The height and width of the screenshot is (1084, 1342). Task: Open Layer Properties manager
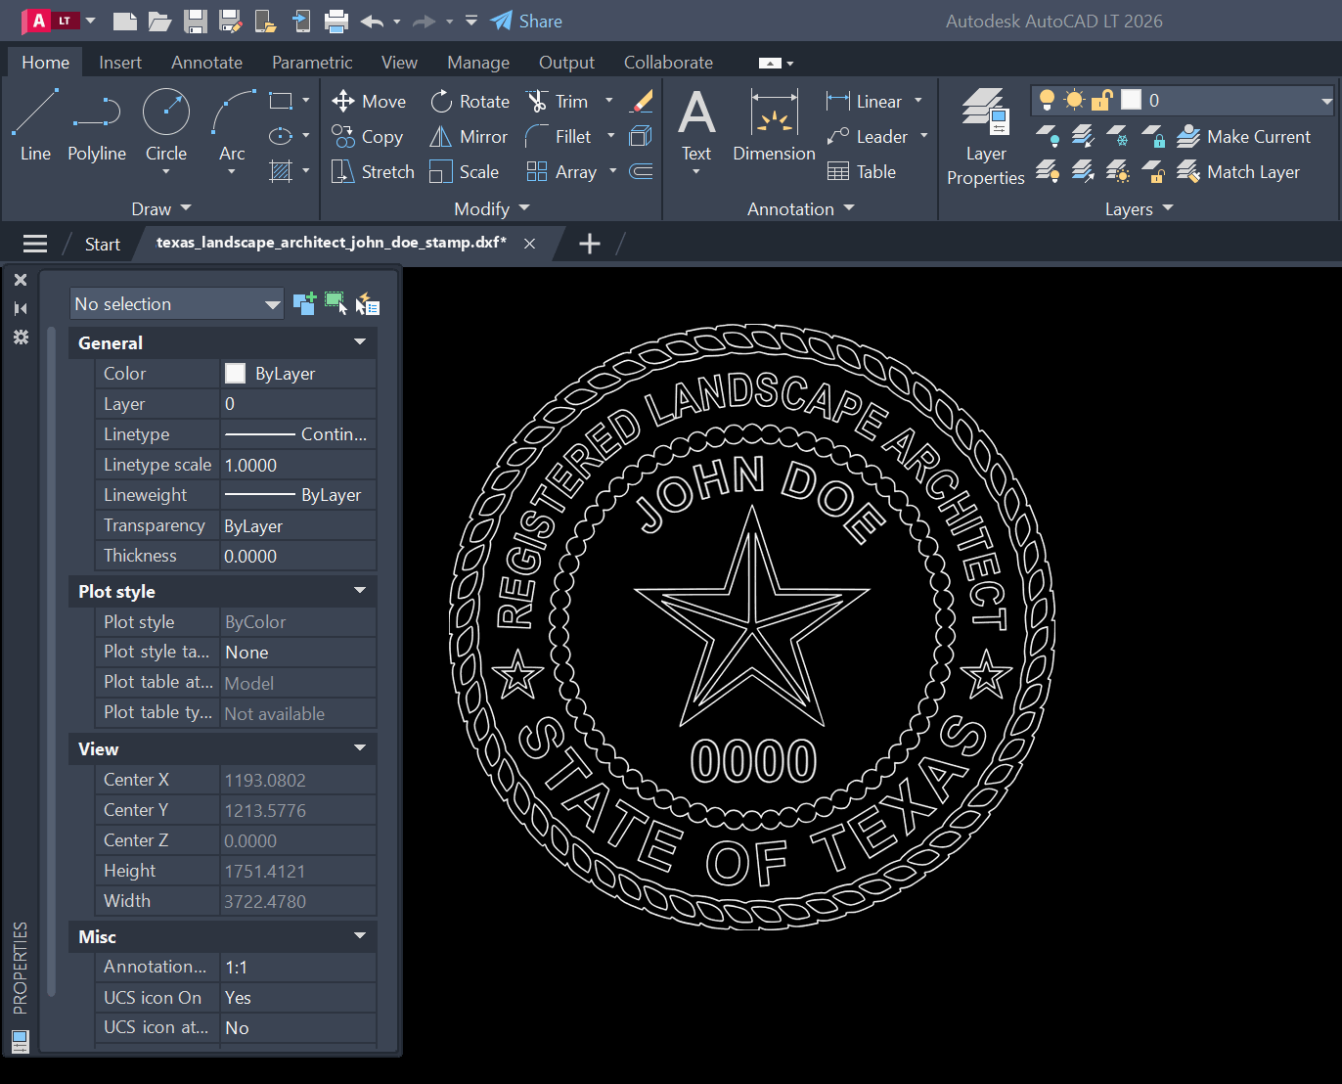[985, 137]
